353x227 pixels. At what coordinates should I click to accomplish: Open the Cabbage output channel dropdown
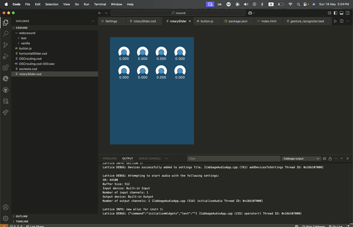click(301, 158)
